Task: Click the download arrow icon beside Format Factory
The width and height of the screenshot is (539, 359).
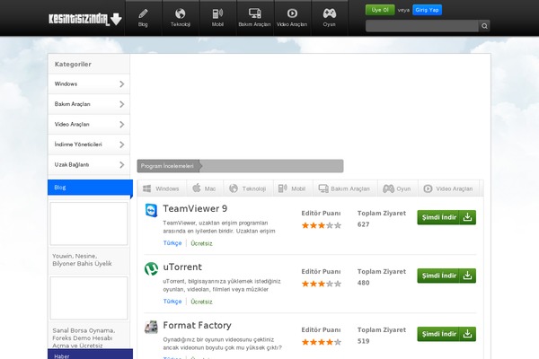Action: coord(467,334)
